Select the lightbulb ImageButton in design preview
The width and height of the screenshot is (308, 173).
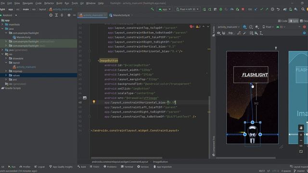(252, 135)
